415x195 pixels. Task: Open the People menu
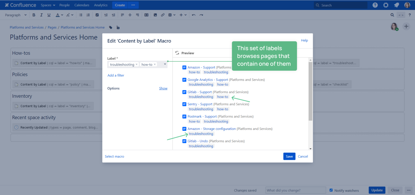click(65, 5)
